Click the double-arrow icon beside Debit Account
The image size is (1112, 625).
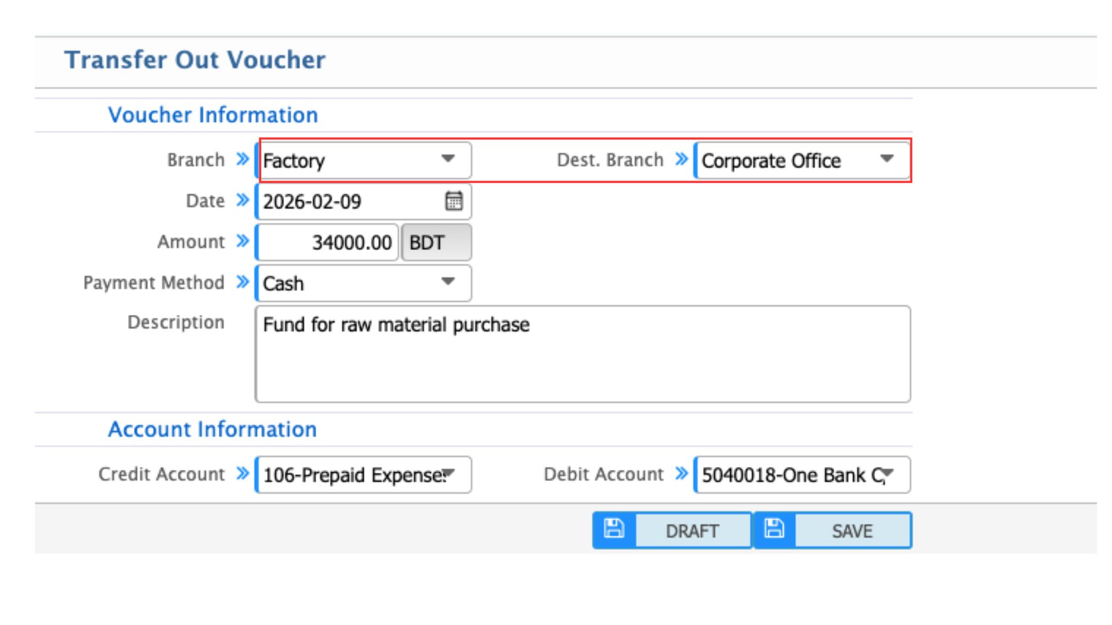click(682, 474)
